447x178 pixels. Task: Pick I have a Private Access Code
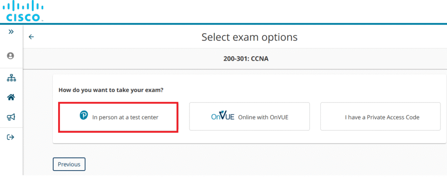click(x=382, y=117)
